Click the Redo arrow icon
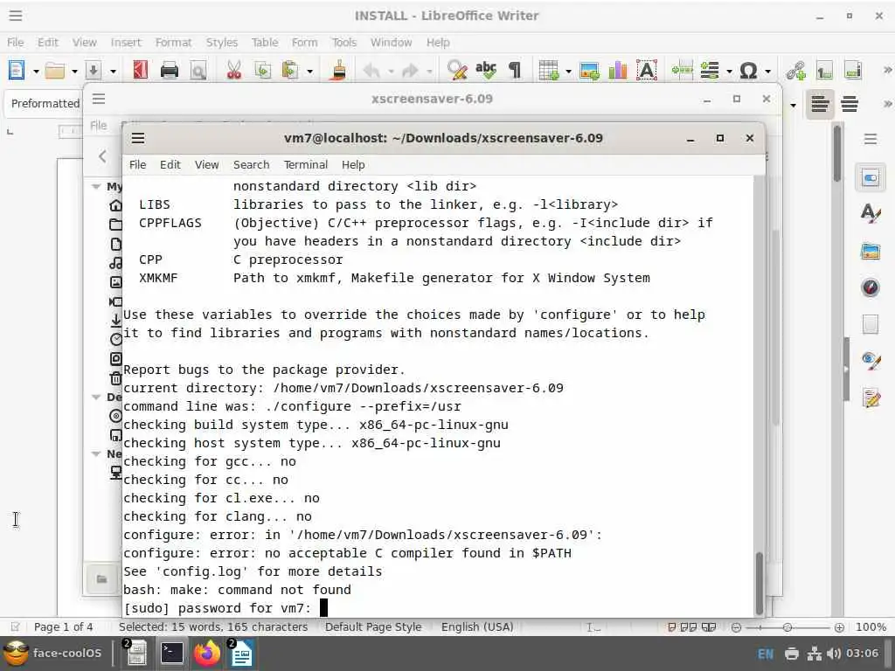 click(x=411, y=71)
